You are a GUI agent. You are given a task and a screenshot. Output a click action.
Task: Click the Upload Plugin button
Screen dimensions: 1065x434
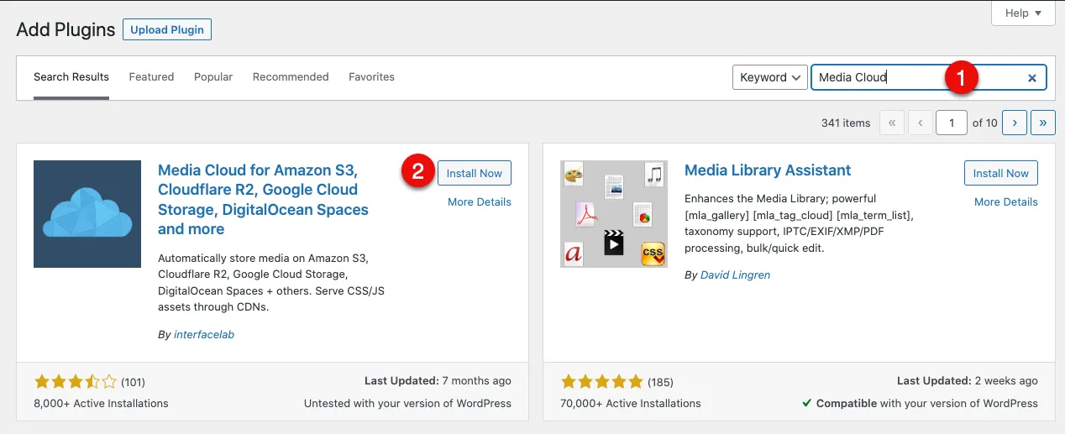(167, 29)
